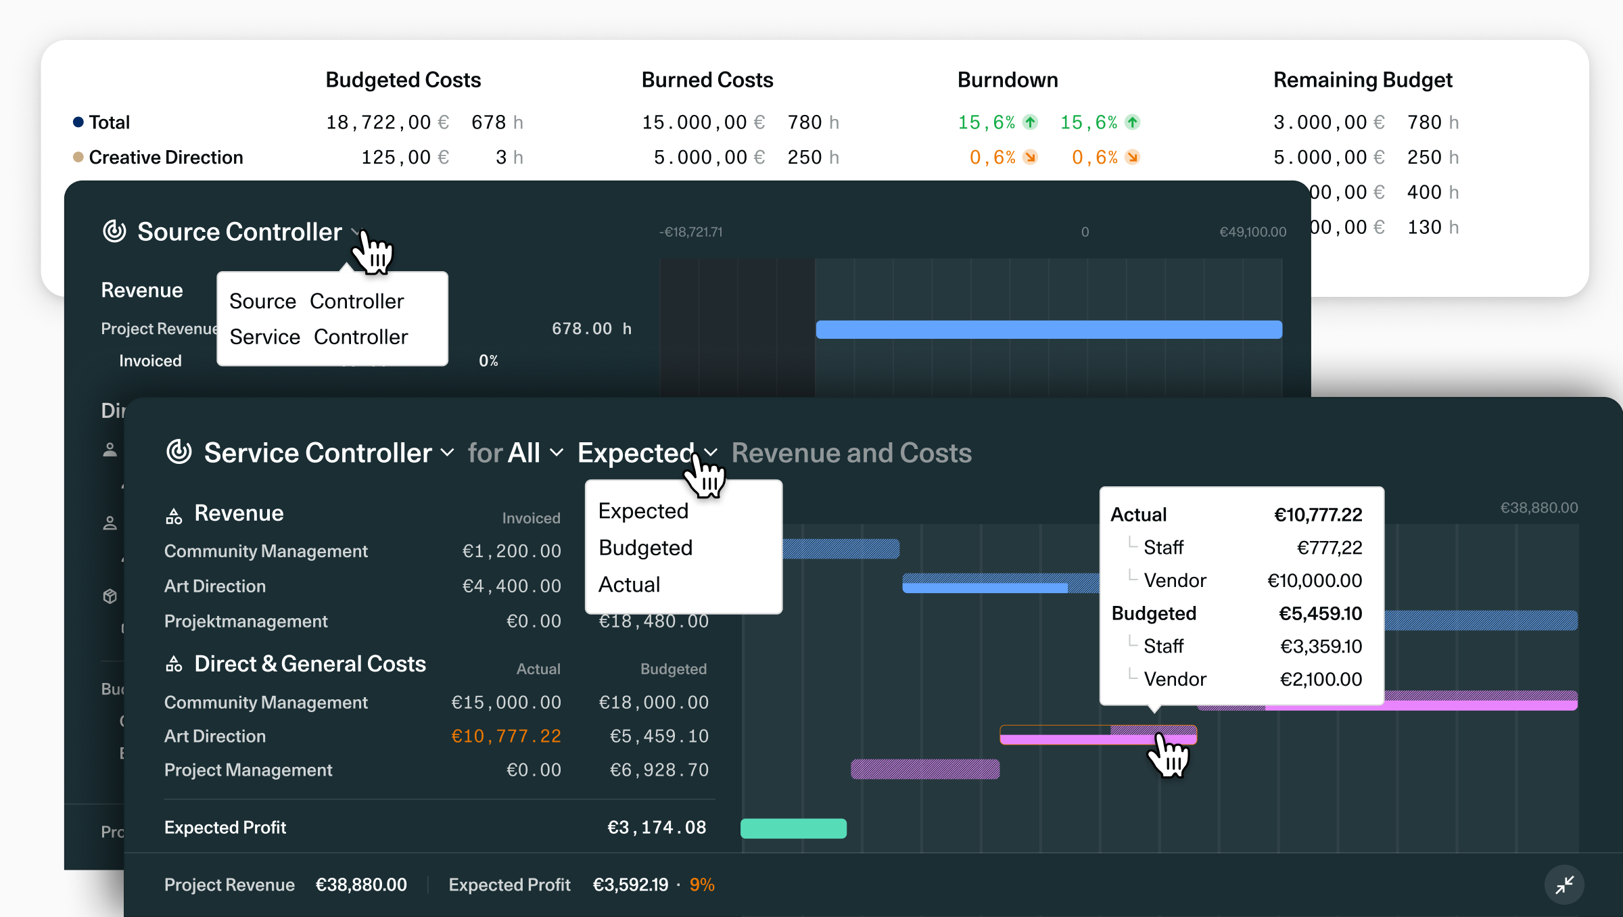
Task: Click the tooltip Actual €10,777.22 line
Action: [1237, 515]
